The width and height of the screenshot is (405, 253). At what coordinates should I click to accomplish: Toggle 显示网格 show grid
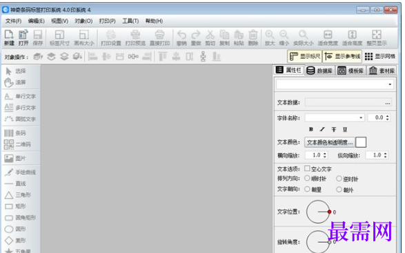(x=379, y=57)
